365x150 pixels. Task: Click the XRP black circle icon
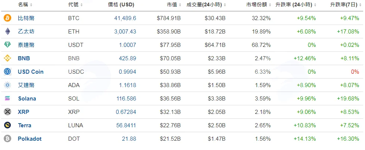(x=7, y=112)
